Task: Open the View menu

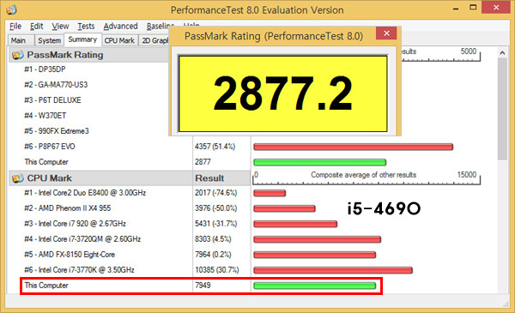Action: coord(60,27)
